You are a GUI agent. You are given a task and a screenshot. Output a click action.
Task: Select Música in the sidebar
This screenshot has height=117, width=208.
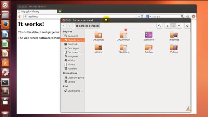coord(73,60)
